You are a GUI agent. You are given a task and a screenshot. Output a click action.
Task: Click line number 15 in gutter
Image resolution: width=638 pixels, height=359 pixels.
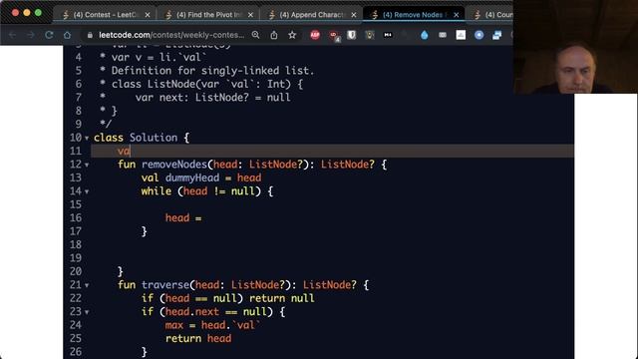point(76,204)
